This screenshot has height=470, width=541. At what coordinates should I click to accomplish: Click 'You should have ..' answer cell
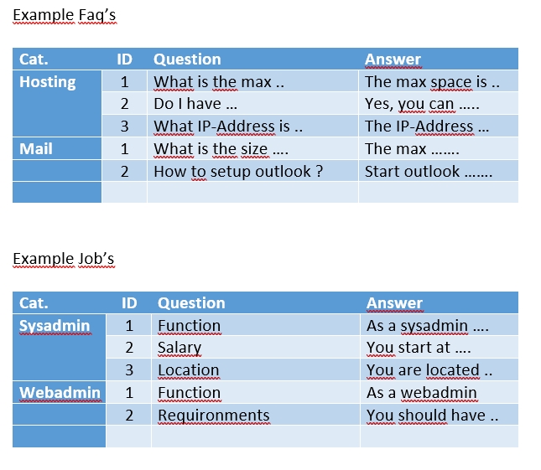coord(432,416)
